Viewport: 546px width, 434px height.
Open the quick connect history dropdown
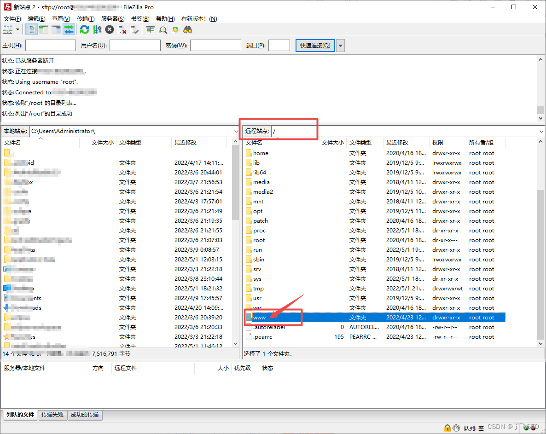pyautogui.click(x=341, y=46)
